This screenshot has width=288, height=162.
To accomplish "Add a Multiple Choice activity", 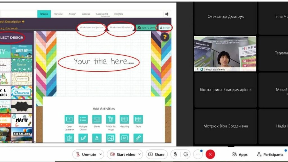I will pyautogui.click(x=83, y=119).
